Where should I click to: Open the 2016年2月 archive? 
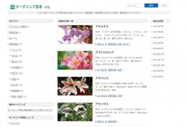(x=158, y=49)
